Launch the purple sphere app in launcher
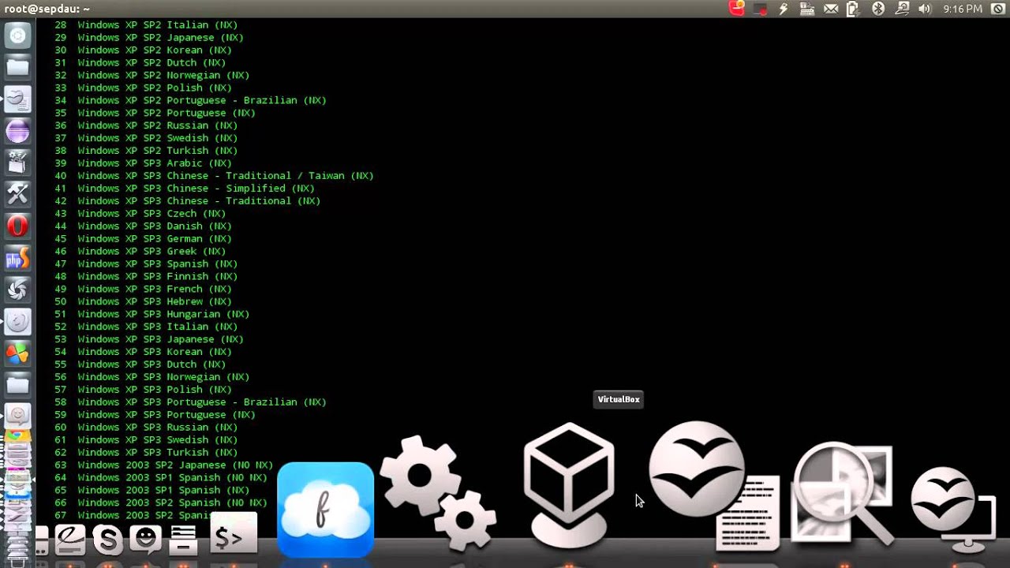This screenshot has height=568, width=1010. [x=17, y=131]
